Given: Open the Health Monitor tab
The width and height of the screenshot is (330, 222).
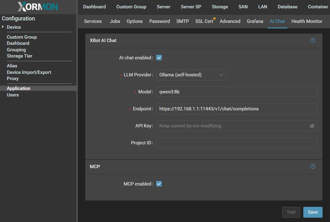Looking at the screenshot, I should tap(306, 21).
